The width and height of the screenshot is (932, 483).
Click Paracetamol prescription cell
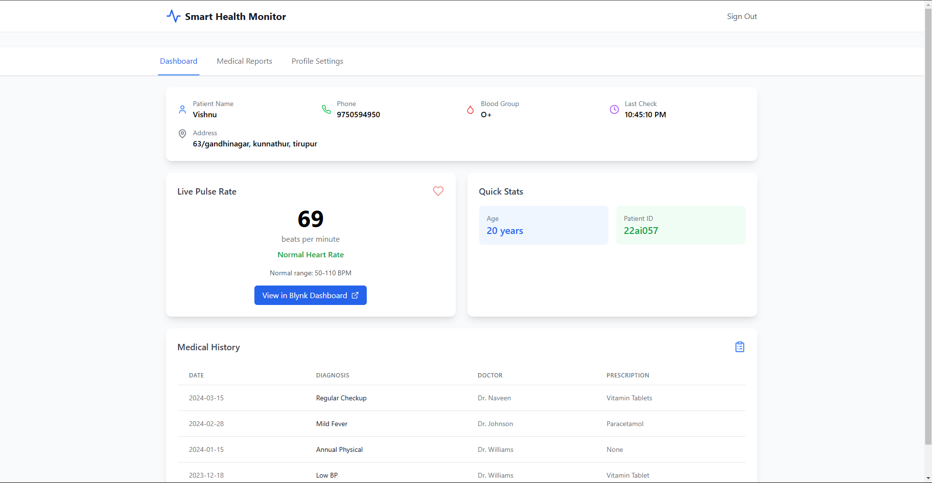(625, 424)
